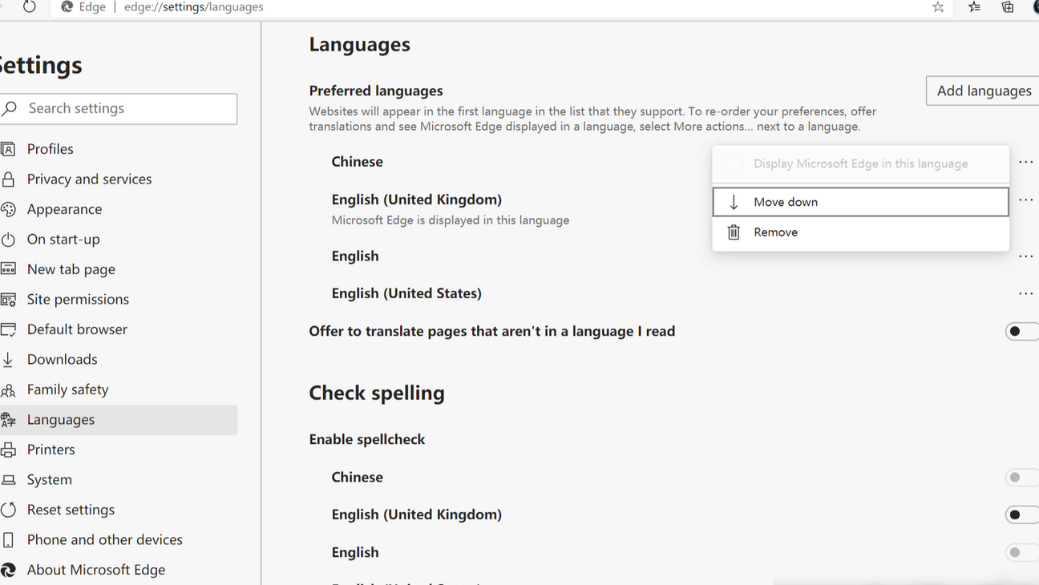Click the Check spelling heading

coord(377,393)
